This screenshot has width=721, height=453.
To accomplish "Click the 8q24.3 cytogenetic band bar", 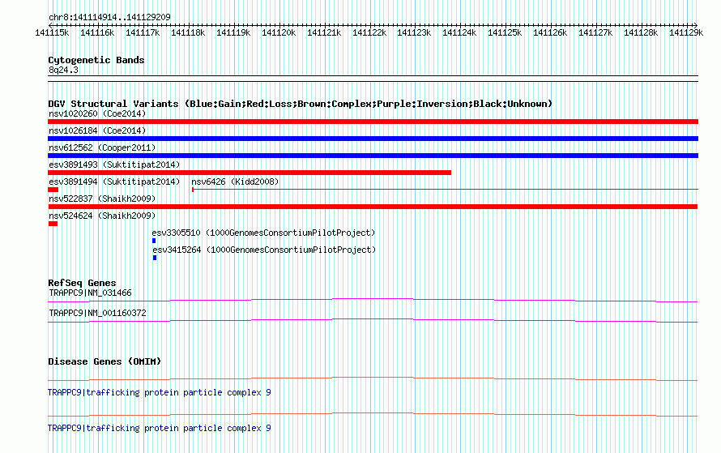I will tap(373, 79).
